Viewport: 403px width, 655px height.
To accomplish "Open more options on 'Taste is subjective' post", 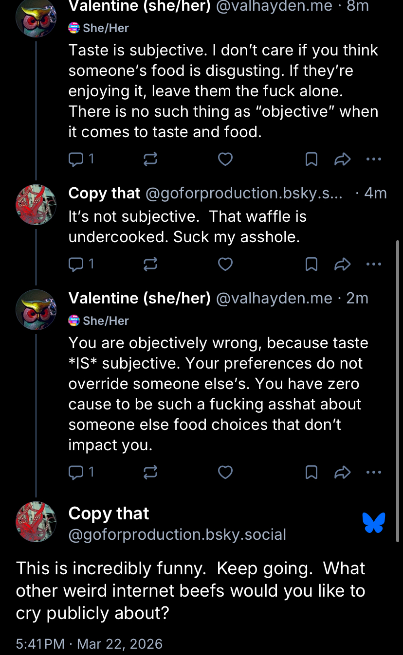I will (x=373, y=159).
